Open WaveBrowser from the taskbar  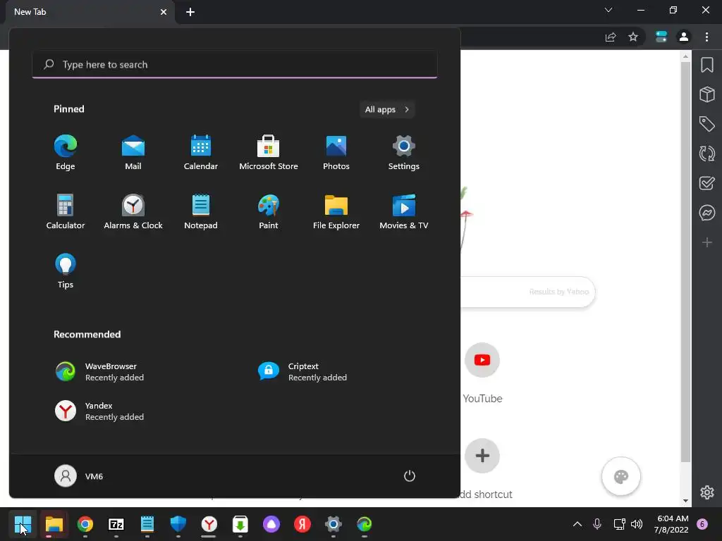click(x=365, y=524)
